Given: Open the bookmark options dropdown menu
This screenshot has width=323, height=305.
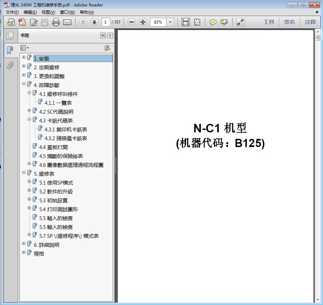Looking at the screenshot, I should (x=25, y=48).
